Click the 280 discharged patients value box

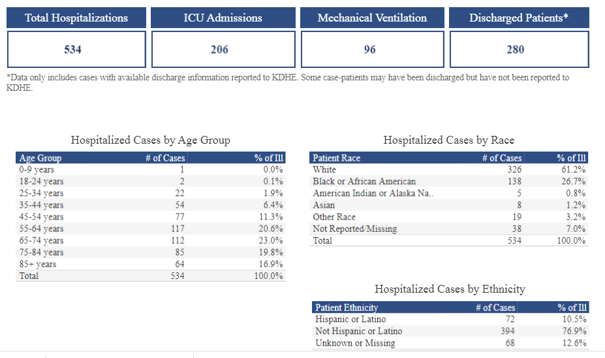519,49
